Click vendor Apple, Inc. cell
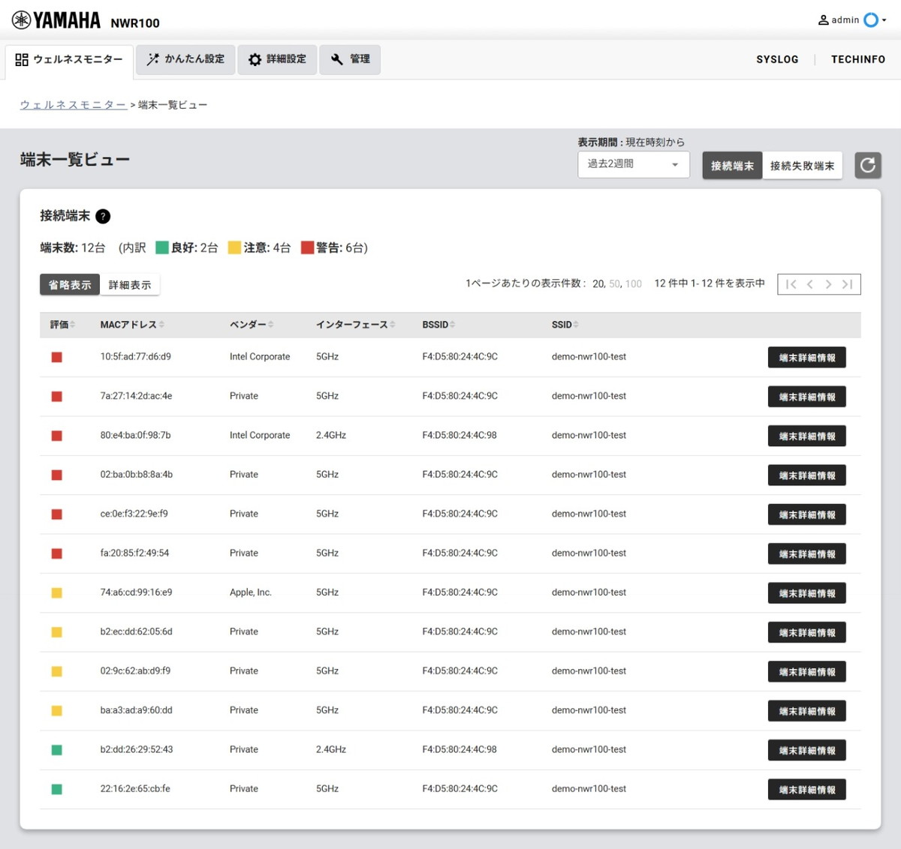This screenshot has height=849, width=901. [251, 592]
